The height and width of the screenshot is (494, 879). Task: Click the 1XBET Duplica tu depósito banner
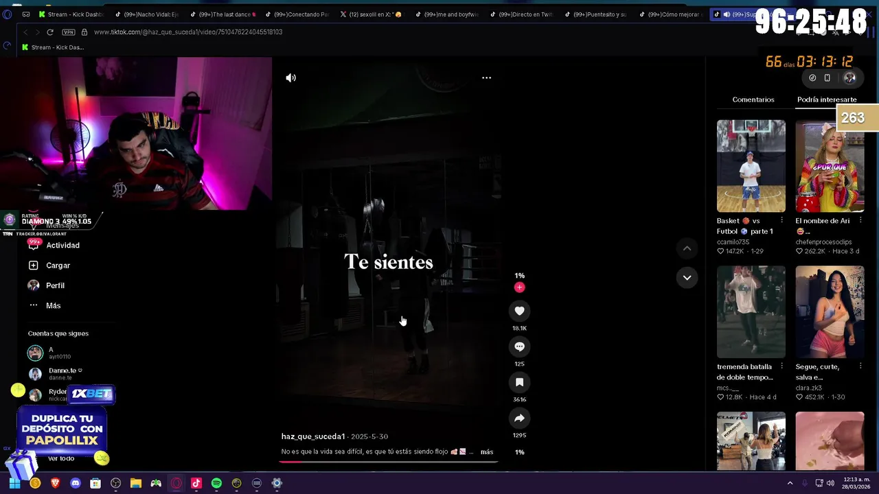click(62, 430)
